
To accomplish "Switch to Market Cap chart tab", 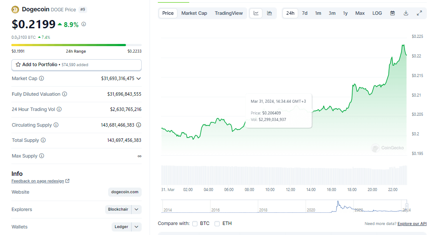I will point(194,13).
